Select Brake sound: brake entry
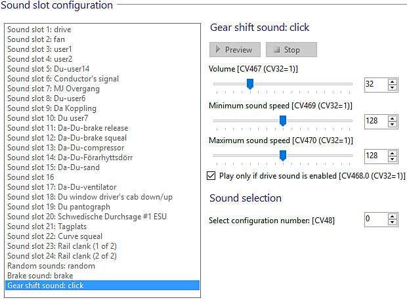The width and height of the screenshot is (407, 302). coord(40,276)
